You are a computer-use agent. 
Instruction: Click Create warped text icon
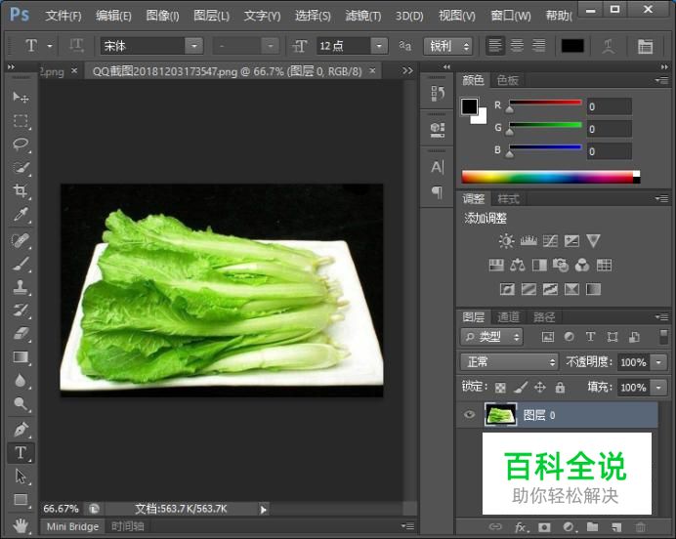[x=609, y=46]
